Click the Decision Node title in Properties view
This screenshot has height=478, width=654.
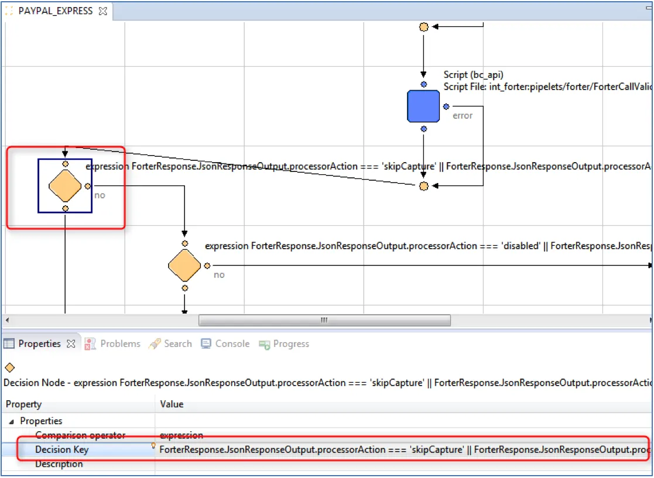coord(327,383)
